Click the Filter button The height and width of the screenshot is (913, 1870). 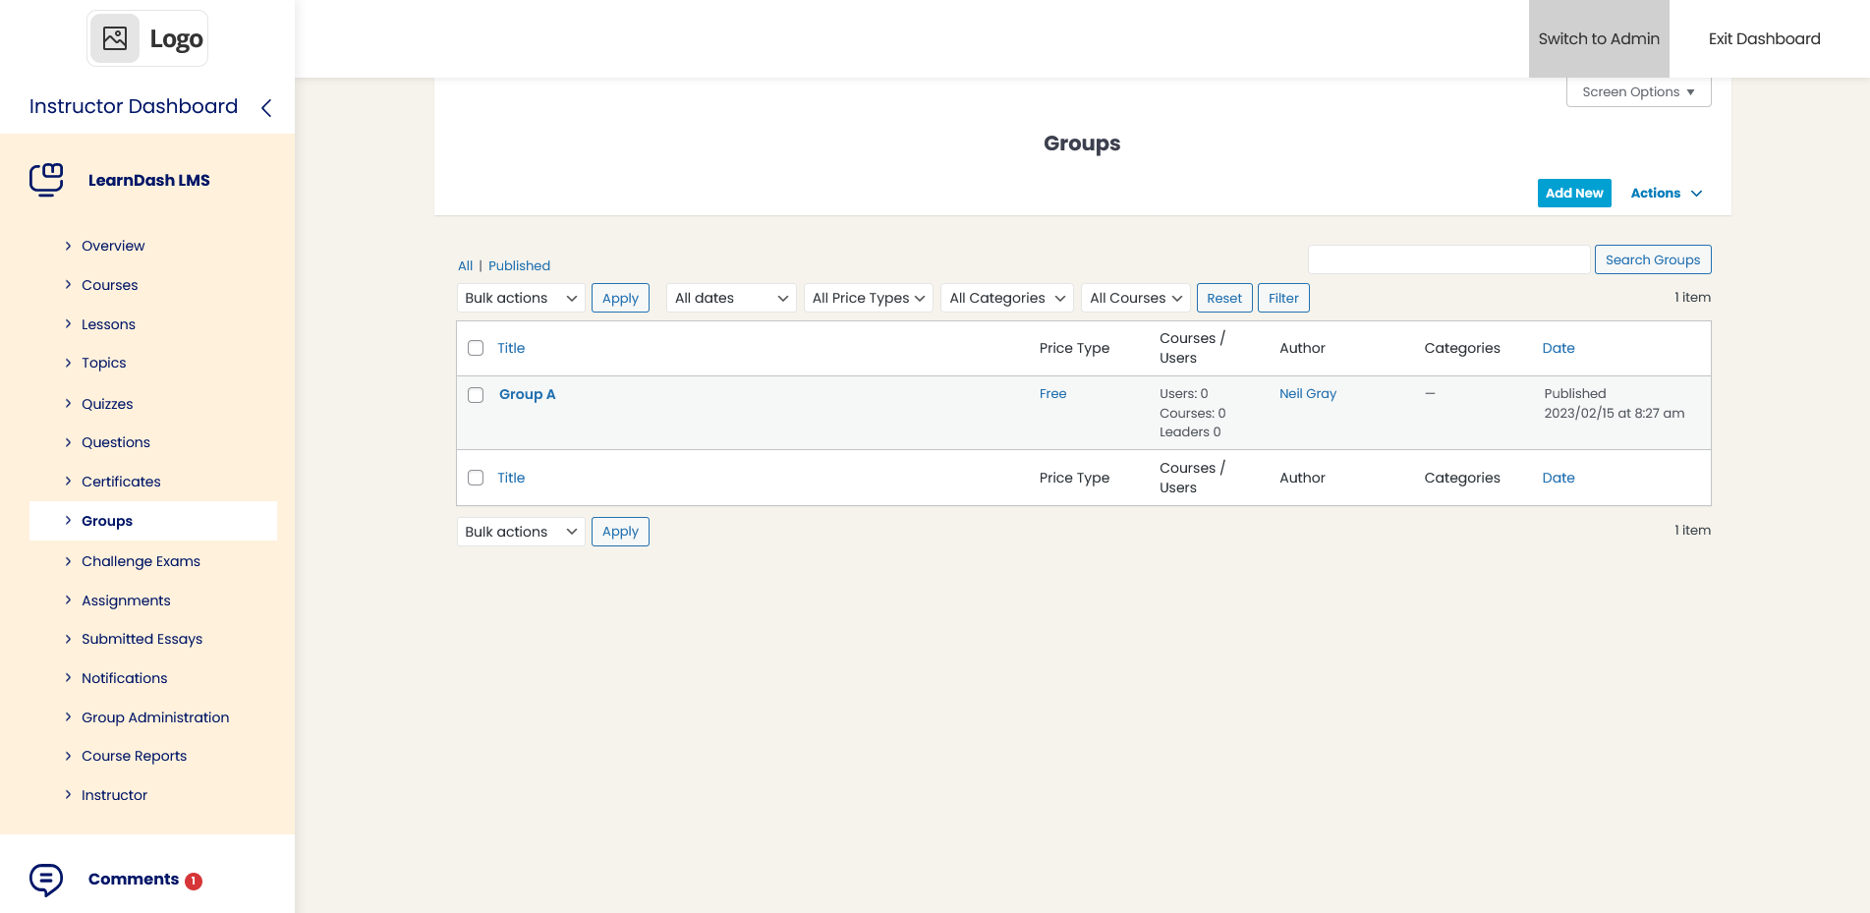point(1283,298)
